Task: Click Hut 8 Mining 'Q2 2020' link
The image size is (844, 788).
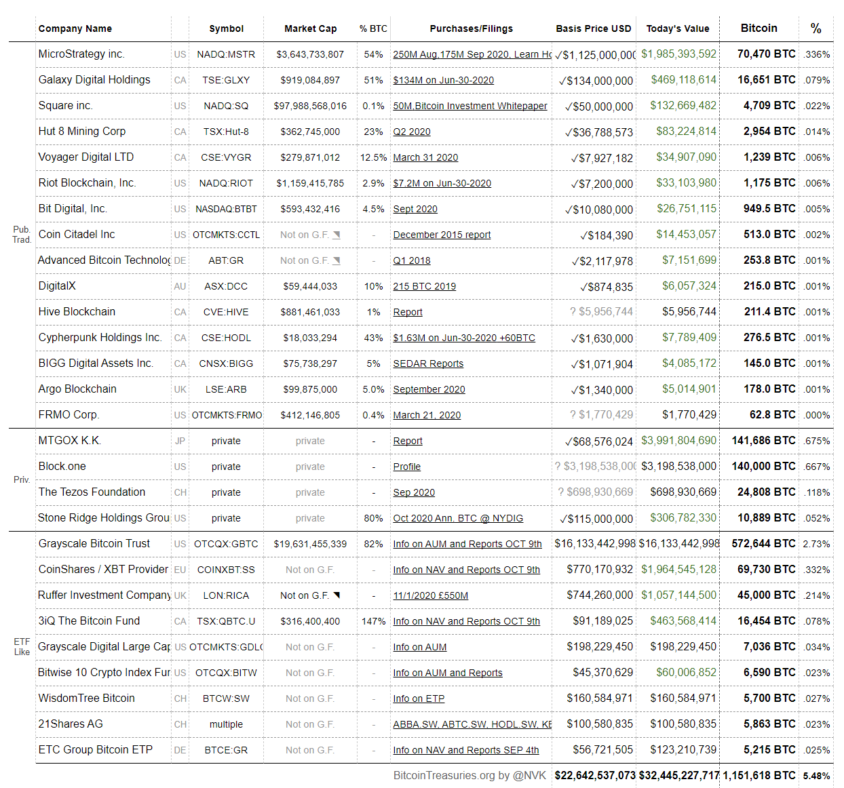Action: 411,132
